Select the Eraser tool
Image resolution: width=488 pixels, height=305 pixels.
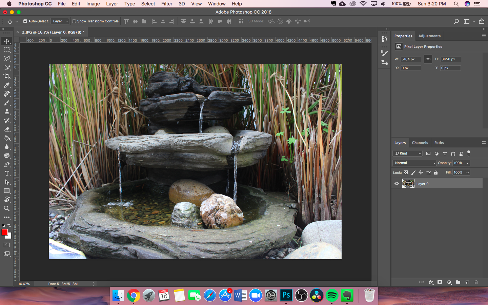pos(7,129)
